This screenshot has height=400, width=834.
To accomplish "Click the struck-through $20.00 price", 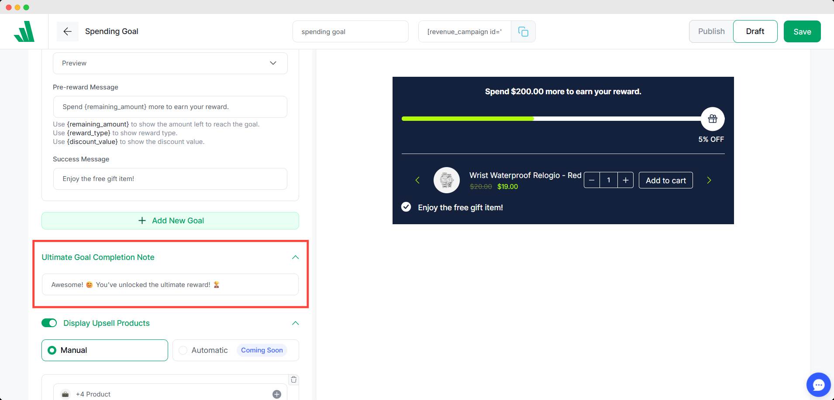I will click(x=481, y=186).
